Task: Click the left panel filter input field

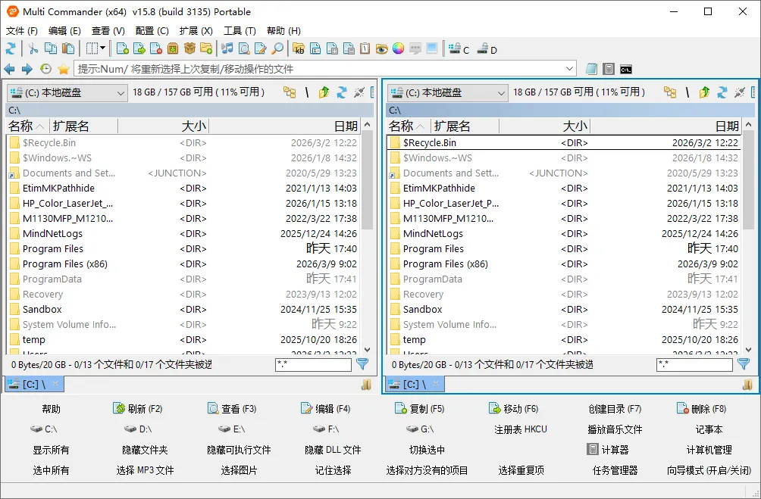Action: click(x=313, y=365)
